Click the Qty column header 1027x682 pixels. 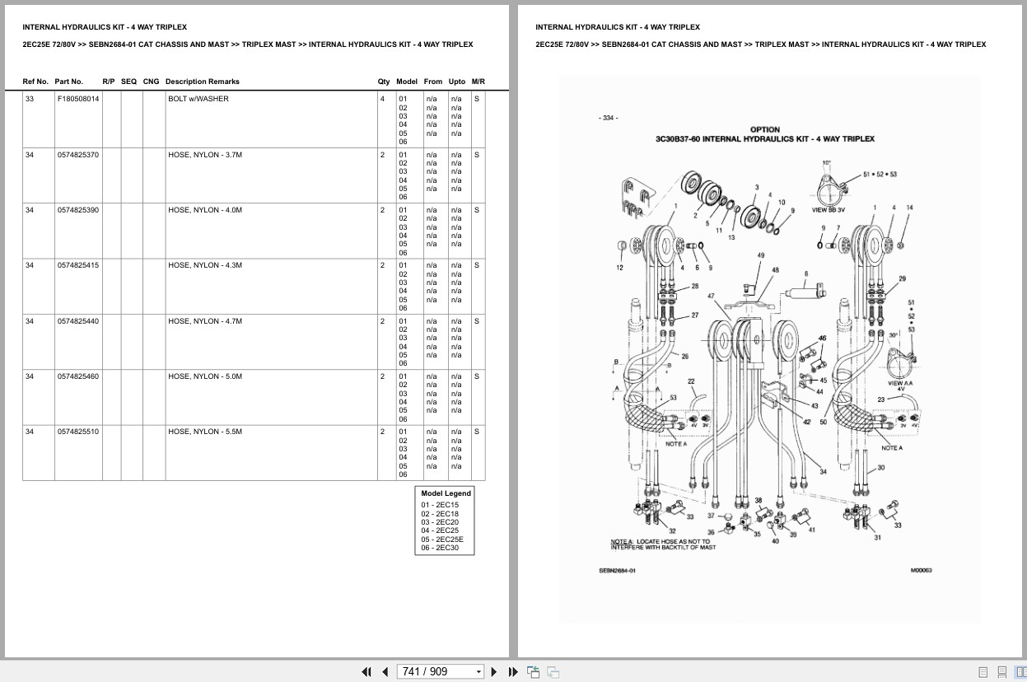pos(384,82)
